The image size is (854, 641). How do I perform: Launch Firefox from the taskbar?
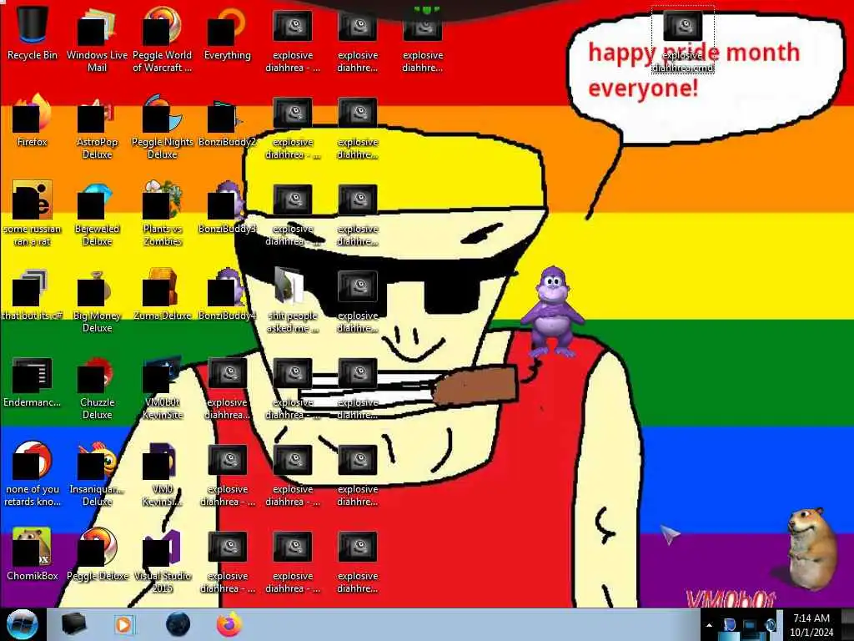[x=229, y=624]
